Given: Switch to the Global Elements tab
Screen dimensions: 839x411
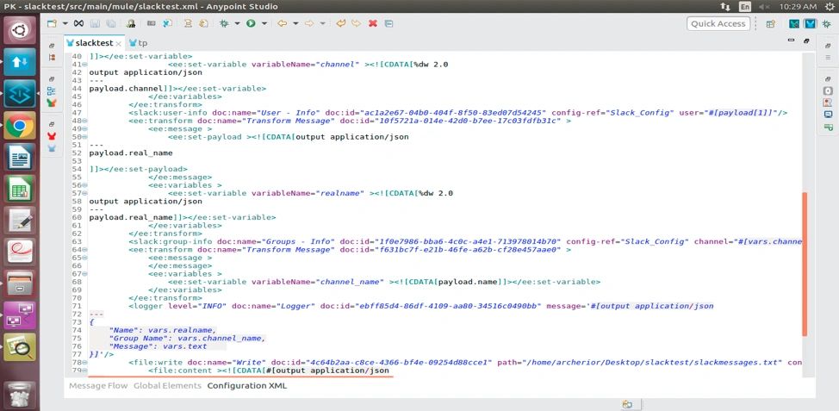Looking at the screenshot, I should pyautogui.click(x=167, y=385).
